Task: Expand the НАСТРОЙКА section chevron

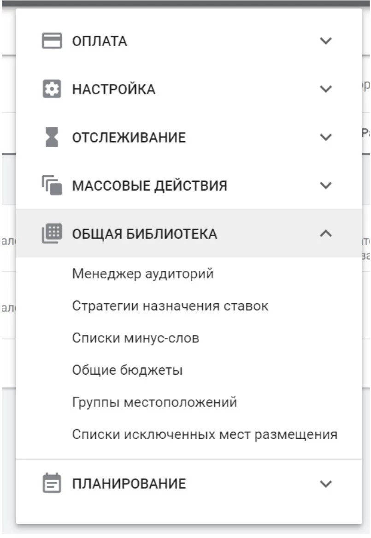Action: point(325,89)
